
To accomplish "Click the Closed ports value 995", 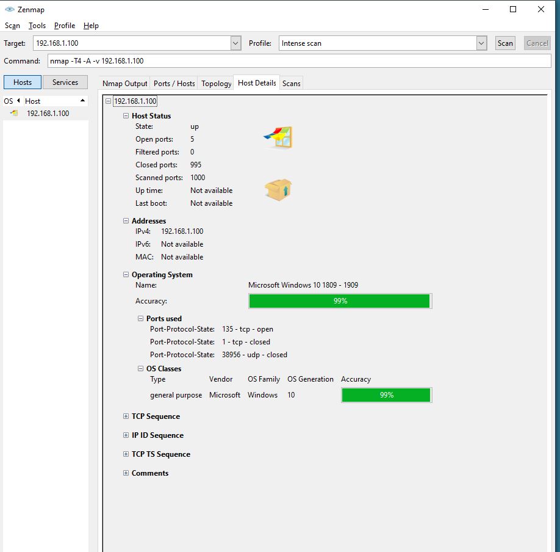I will 196,164.
